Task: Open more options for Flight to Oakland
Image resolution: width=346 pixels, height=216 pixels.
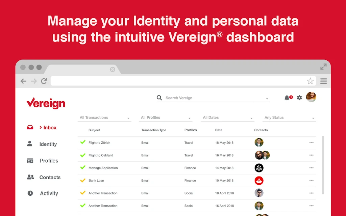Action: [x=311, y=155]
